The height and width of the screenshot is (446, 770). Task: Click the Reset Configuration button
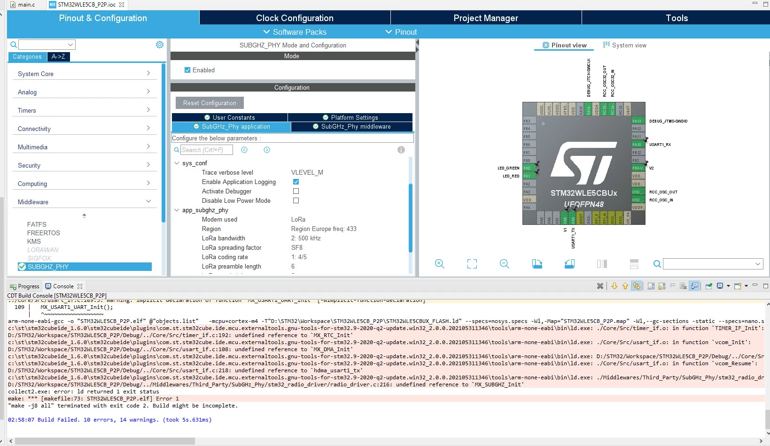[x=210, y=103]
